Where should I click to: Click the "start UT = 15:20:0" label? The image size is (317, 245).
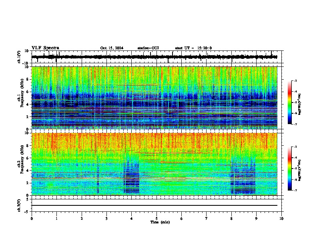click(193, 48)
